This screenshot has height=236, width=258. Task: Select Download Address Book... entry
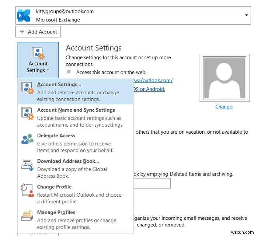pyautogui.click(x=76, y=169)
